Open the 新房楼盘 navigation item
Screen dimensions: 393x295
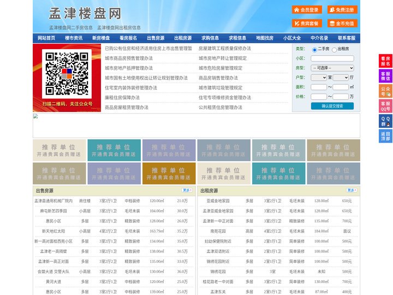[x=101, y=38]
